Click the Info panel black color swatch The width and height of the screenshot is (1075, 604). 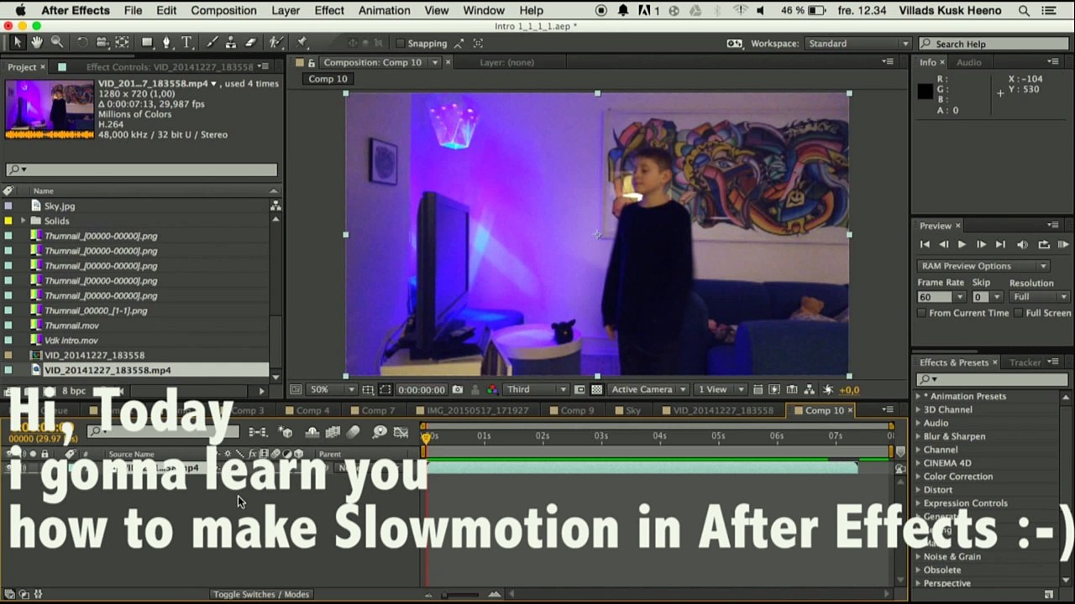point(925,92)
